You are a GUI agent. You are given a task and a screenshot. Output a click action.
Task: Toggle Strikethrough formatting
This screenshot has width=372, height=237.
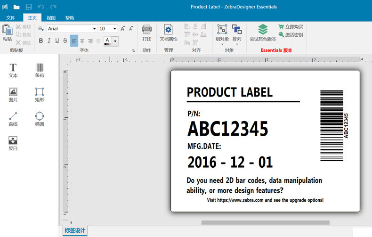(65, 41)
